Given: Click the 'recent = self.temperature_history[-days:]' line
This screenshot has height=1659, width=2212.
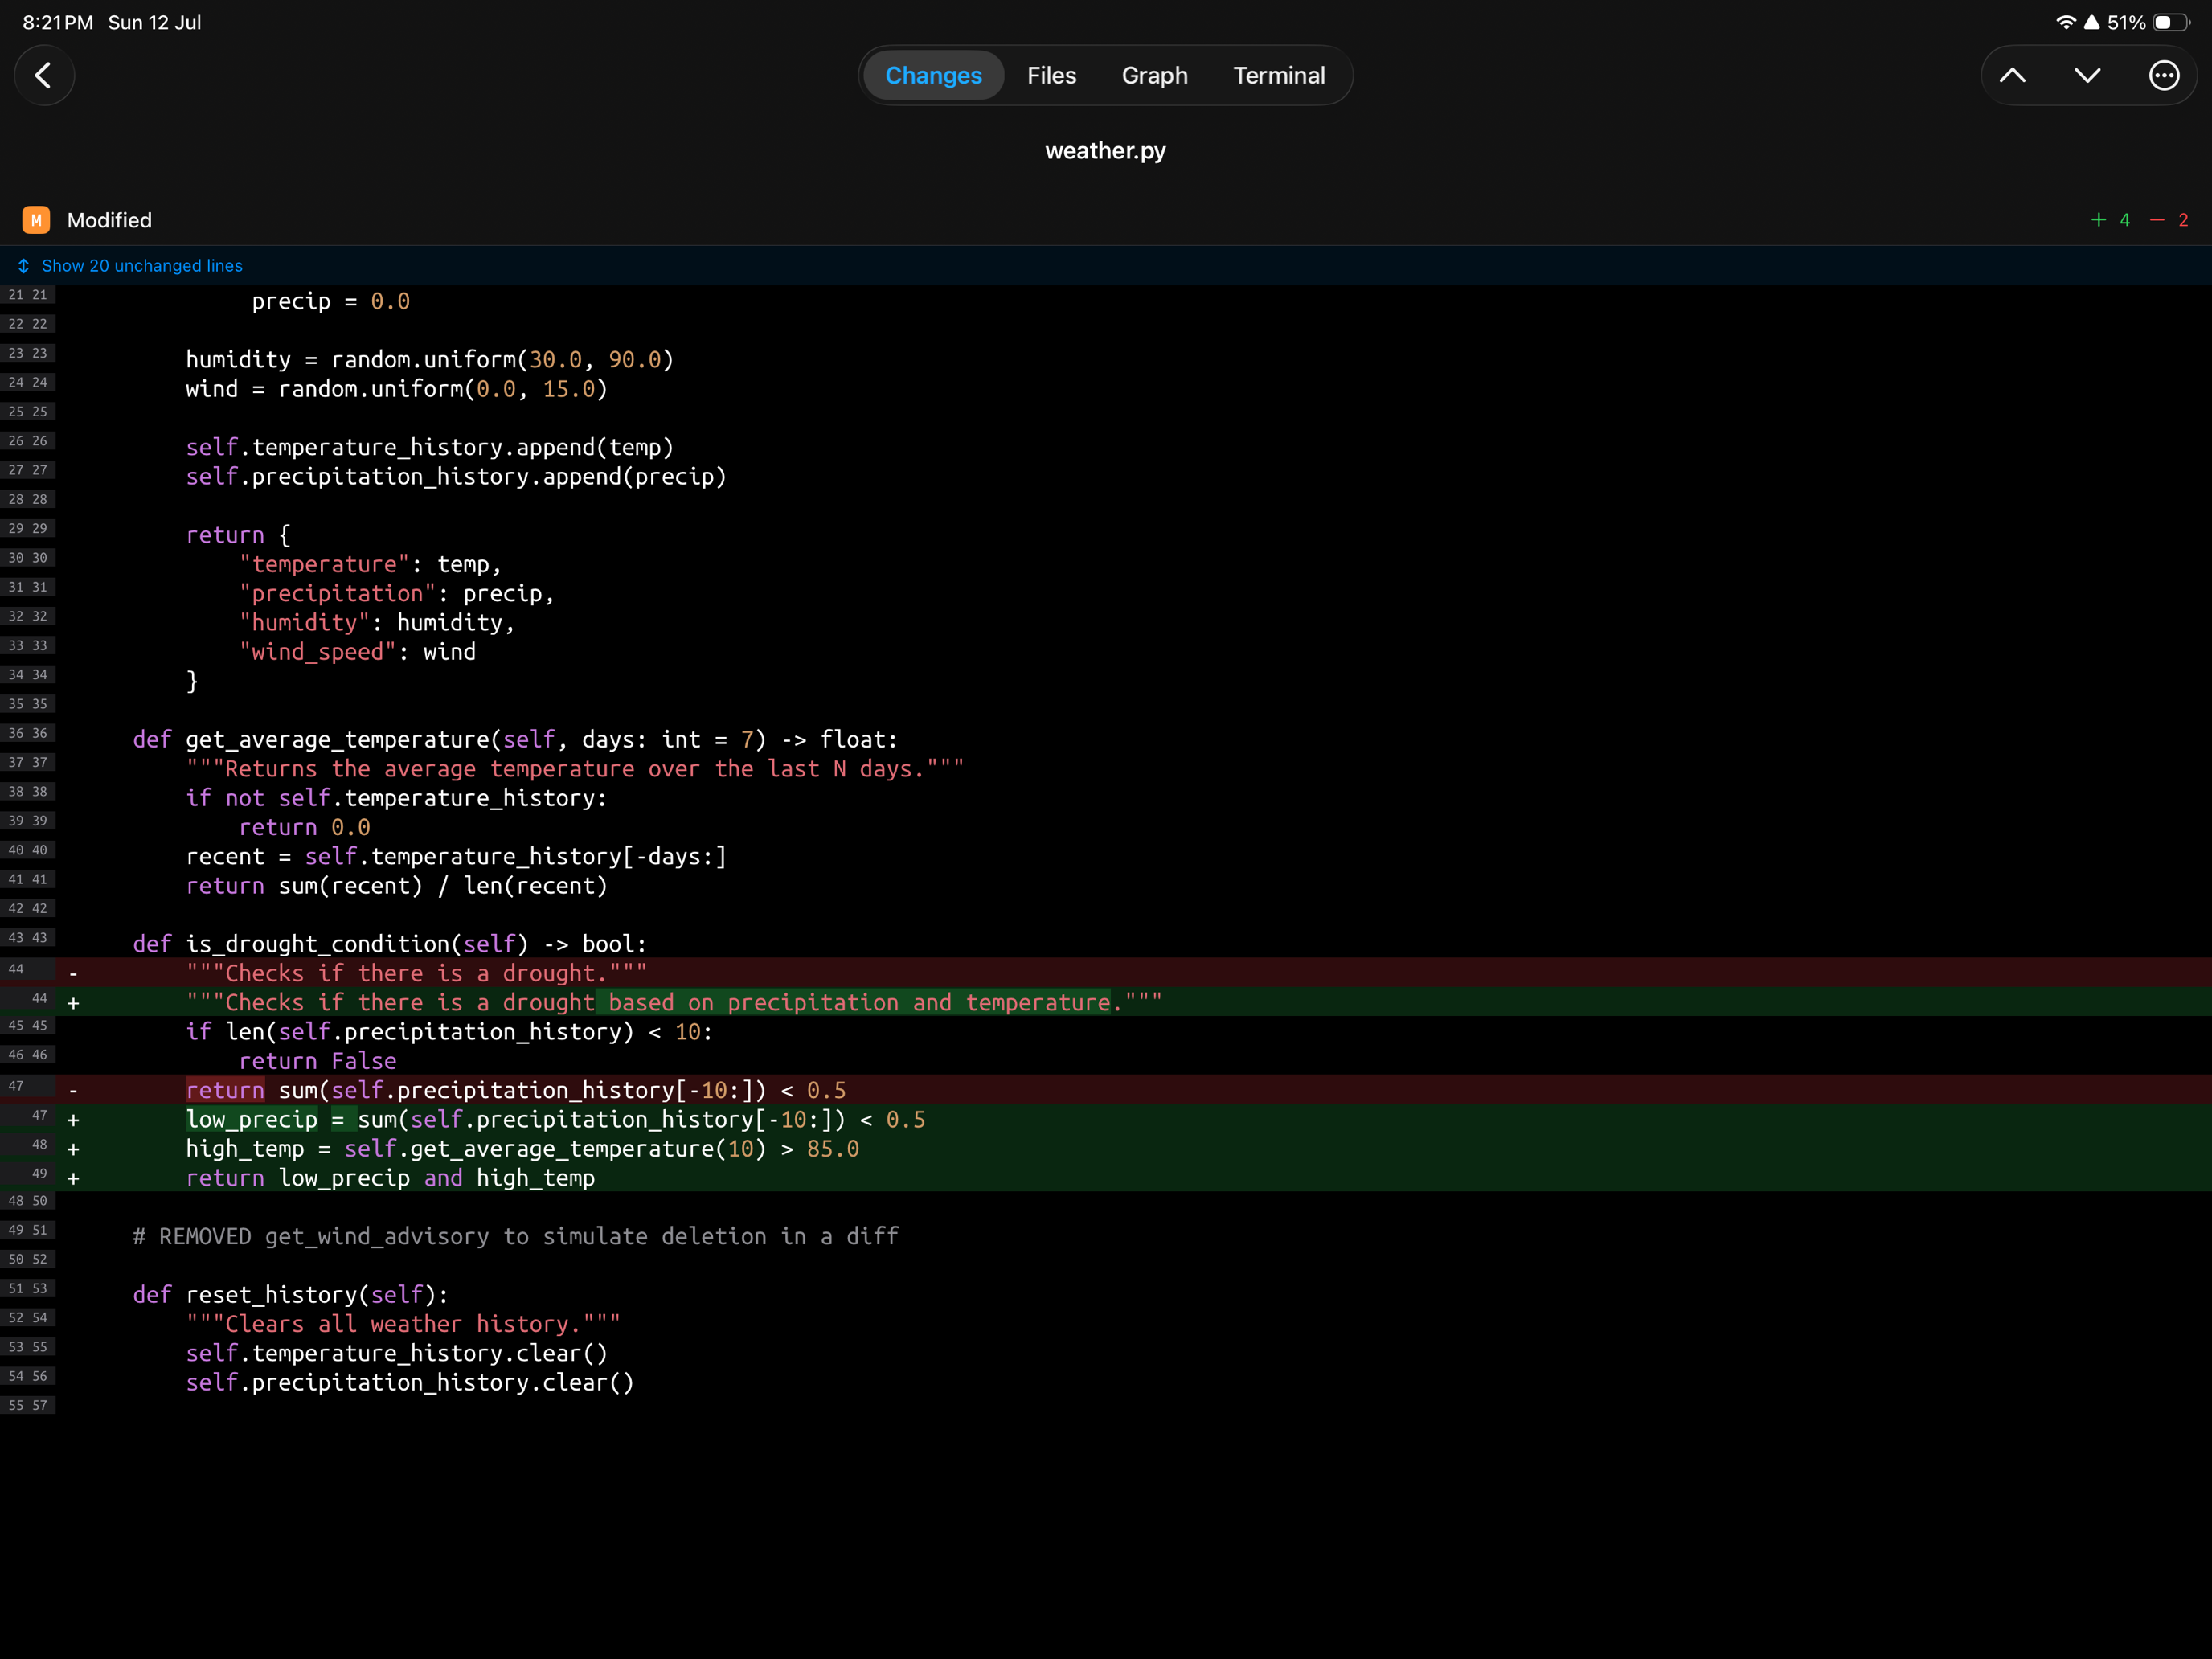Looking at the screenshot, I should pos(456,856).
